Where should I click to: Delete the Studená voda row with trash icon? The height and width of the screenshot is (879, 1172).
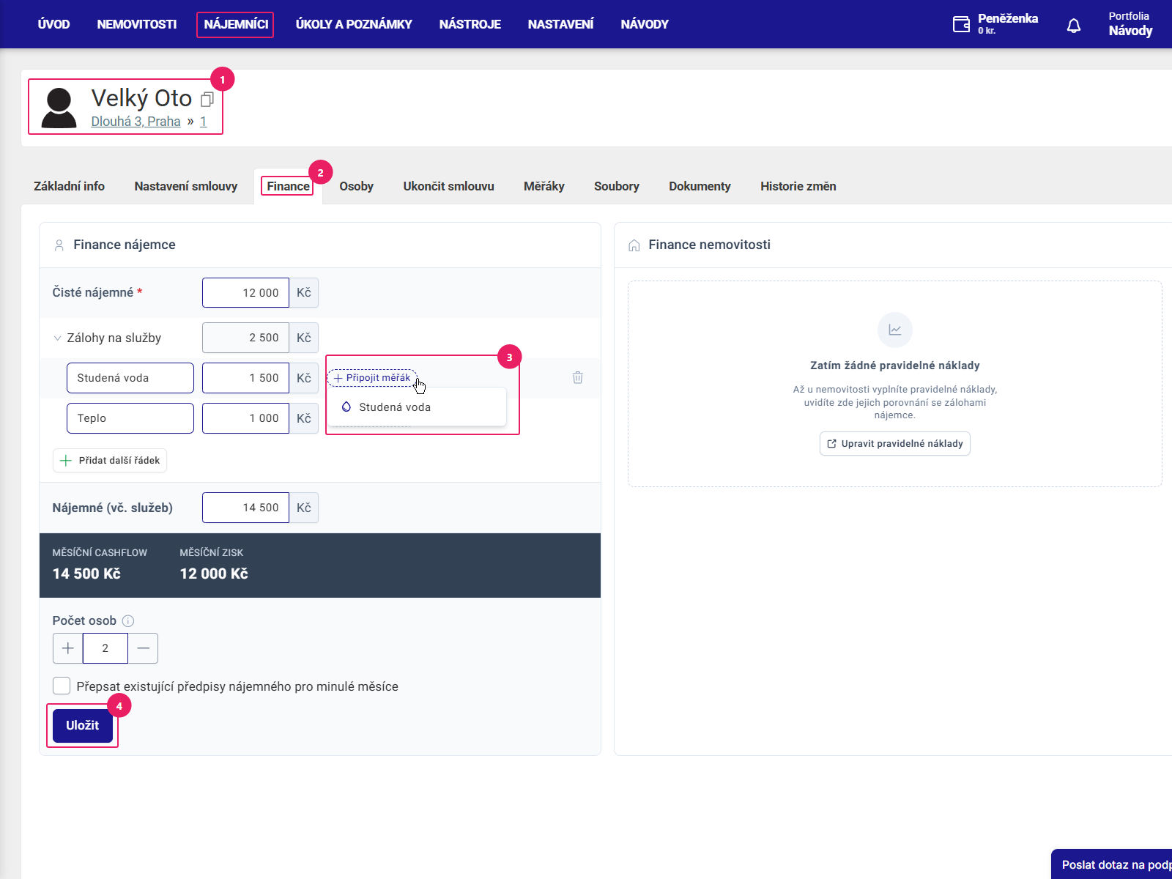tap(578, 377)
